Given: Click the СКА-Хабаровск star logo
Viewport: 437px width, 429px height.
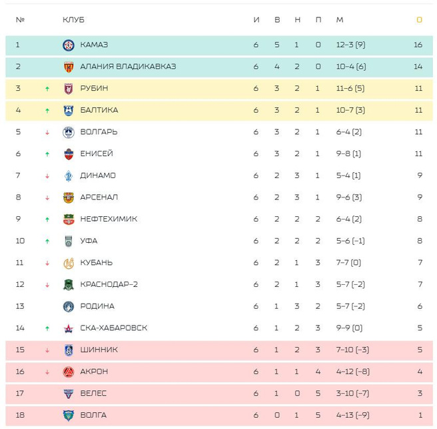Looking at the screenshot, I should coord(68,328).
